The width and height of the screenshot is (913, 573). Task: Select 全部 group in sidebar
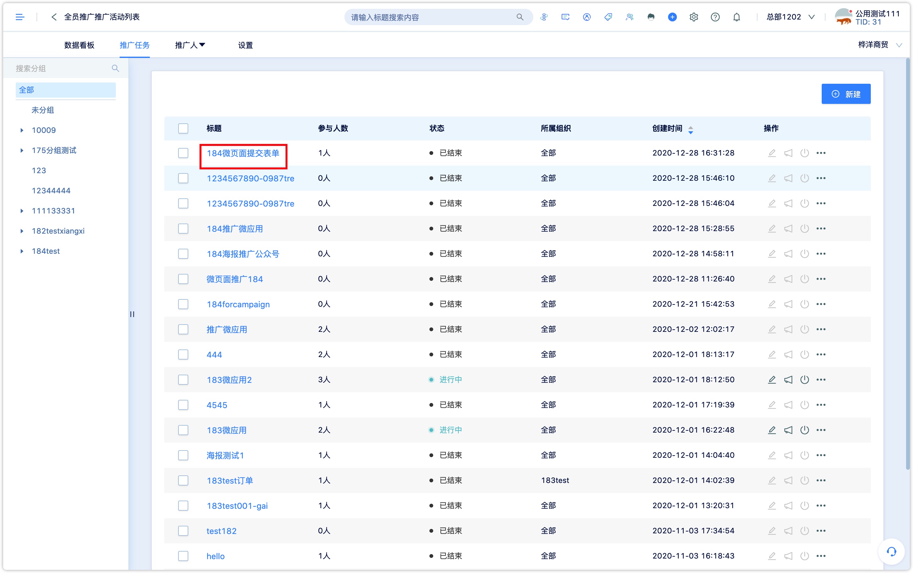click(65, 90)
